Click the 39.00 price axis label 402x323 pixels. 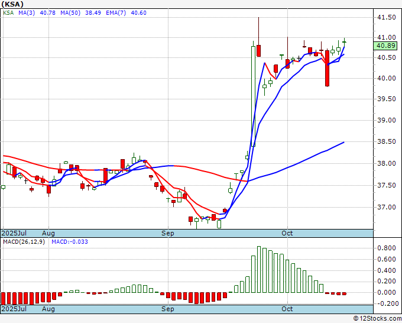click(x=387, y=120)
